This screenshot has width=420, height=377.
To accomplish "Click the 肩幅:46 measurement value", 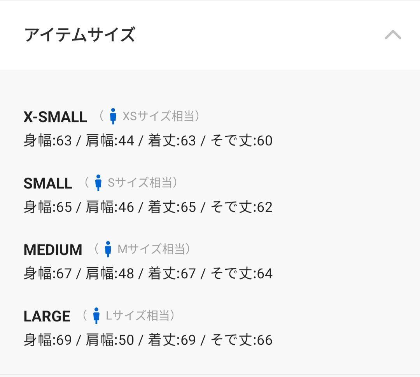I will coord(110,207).
